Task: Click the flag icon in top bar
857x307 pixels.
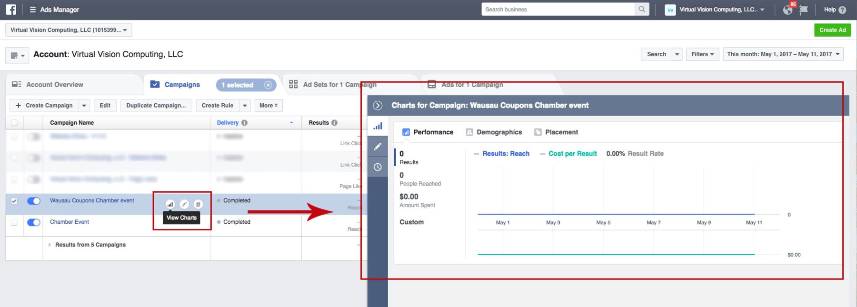Action: coord(804,10)
